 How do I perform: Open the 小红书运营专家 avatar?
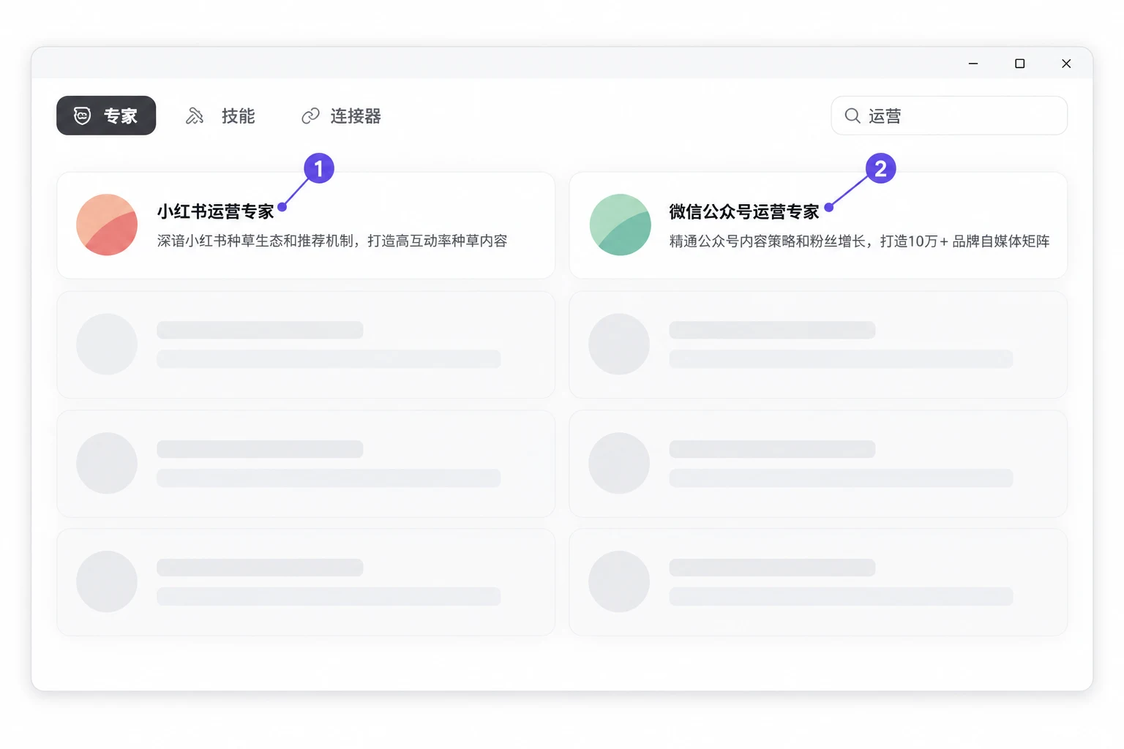point(107,225)
